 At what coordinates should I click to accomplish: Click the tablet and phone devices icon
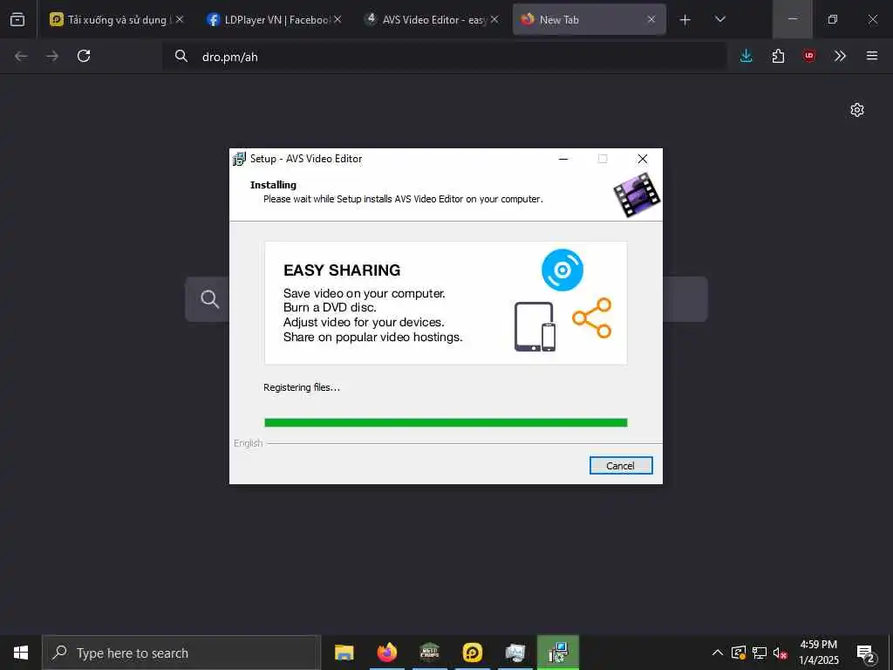click(535, 326)
